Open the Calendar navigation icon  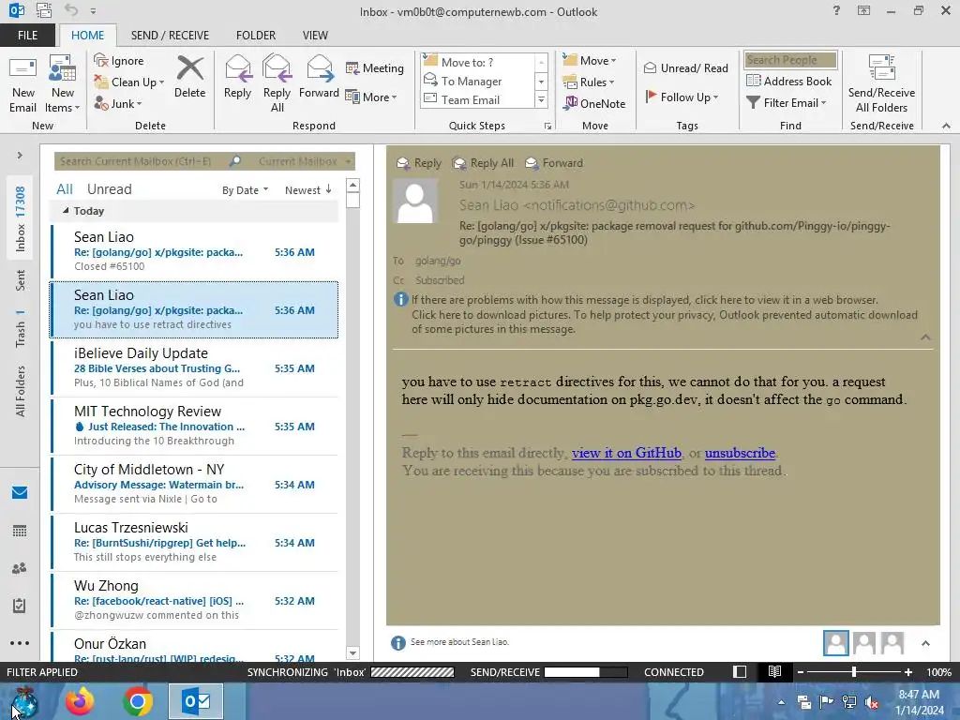tap(20, 531)
